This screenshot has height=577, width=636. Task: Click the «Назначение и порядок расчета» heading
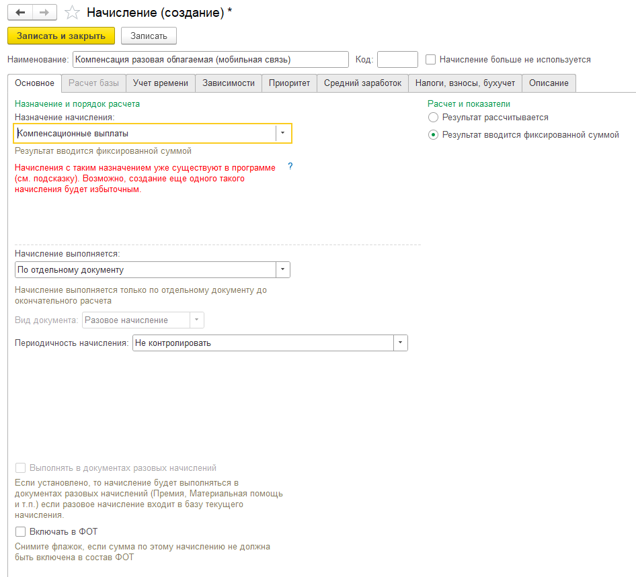(77, 103)
